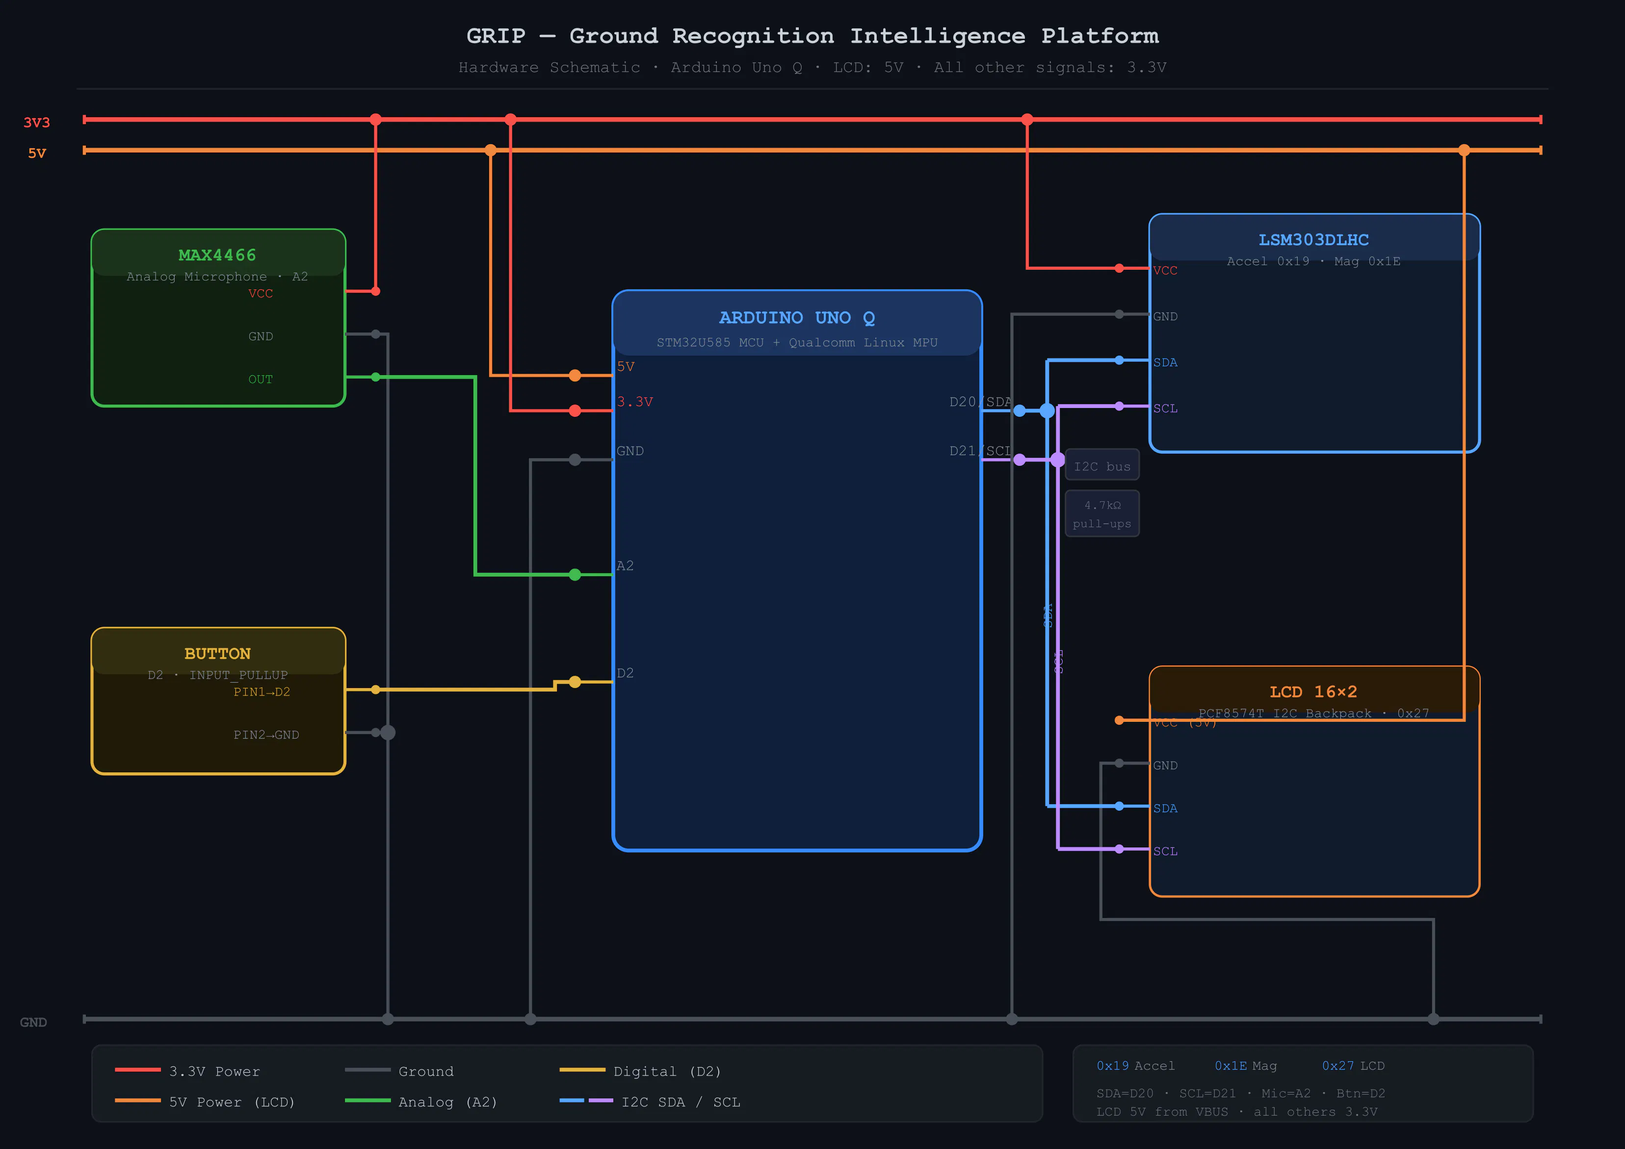Click the Arduino A2 pin junction dot

[575, 575]
